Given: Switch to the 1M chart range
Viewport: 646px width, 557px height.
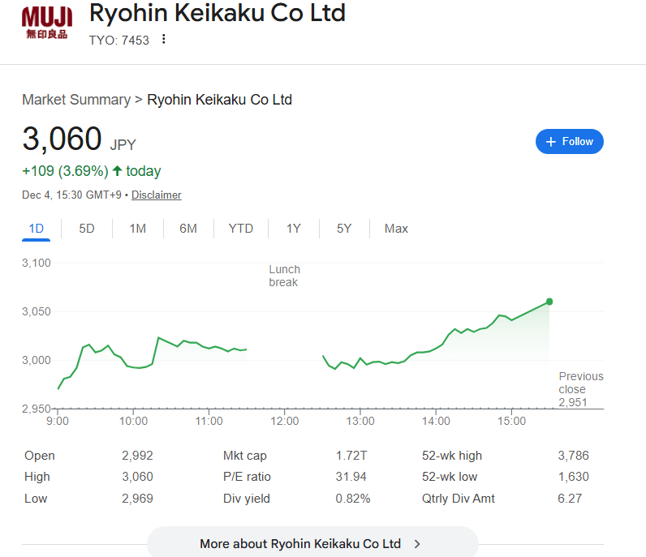Looking at the screenshot, I should point(138,229).
